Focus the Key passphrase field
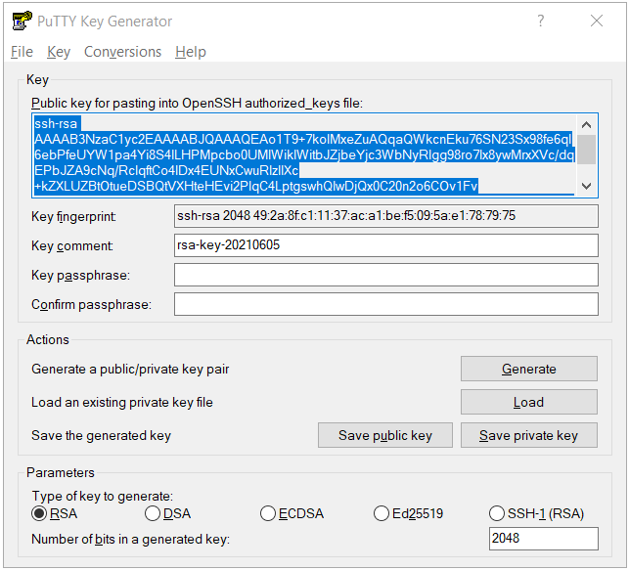The height and width of the screenshot is (570, 629). (385, 275)
